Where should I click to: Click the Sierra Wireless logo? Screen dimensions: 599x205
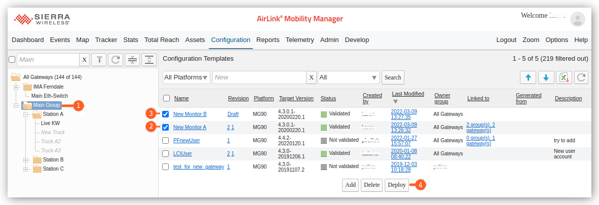tap(42, 19)
